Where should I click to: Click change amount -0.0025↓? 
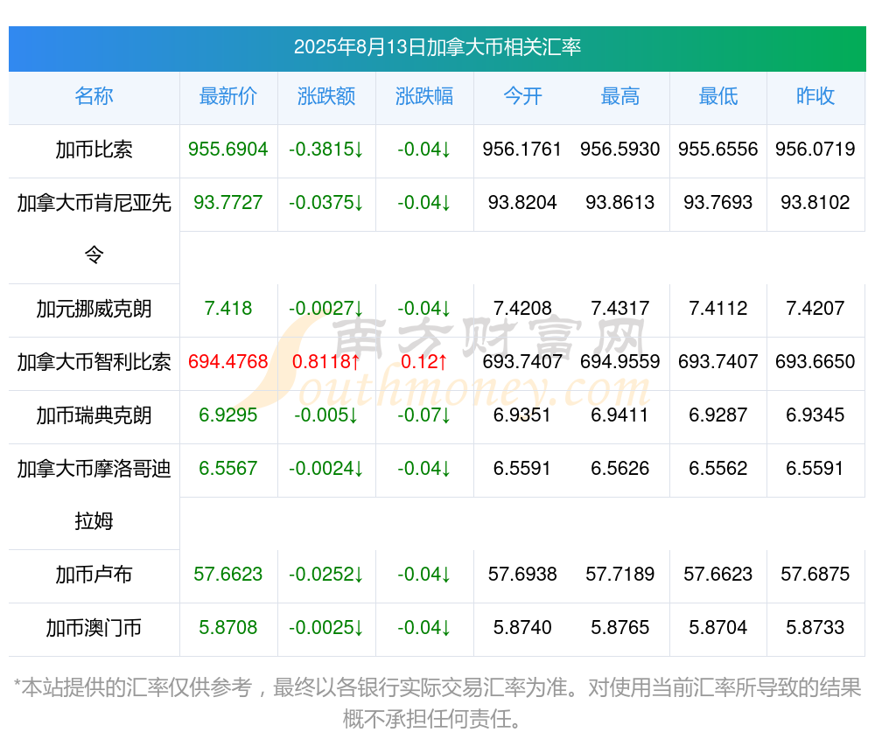(326, 628)
